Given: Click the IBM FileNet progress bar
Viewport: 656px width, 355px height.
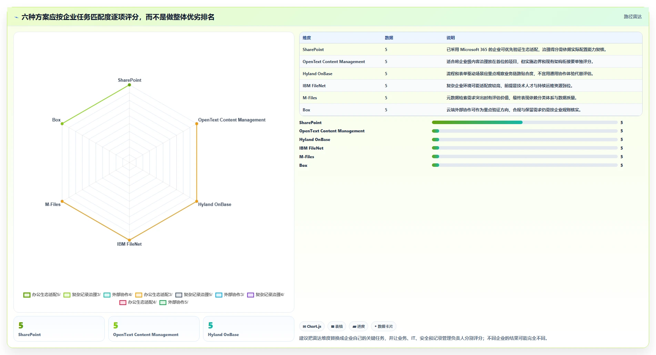Looking at the screenshot, I should pyautogui.click(x=525, y=148).
